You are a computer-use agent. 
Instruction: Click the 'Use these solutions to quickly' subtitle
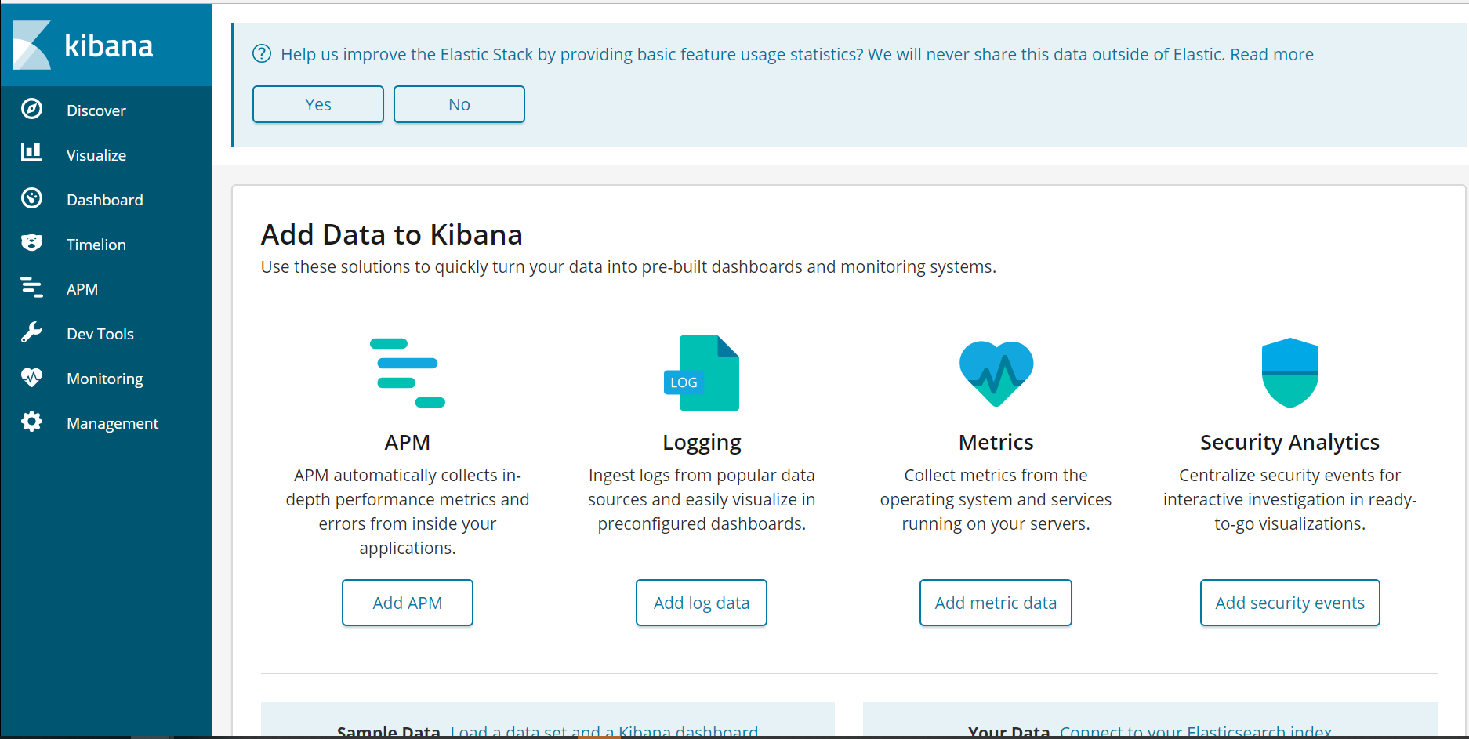pos(629,267)
